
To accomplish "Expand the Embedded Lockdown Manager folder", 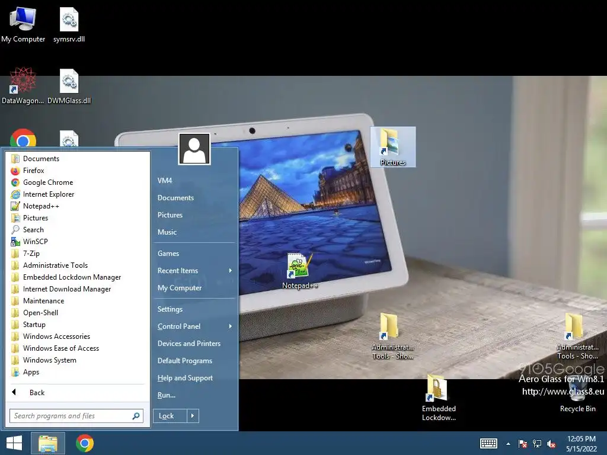I will point(78,277).
